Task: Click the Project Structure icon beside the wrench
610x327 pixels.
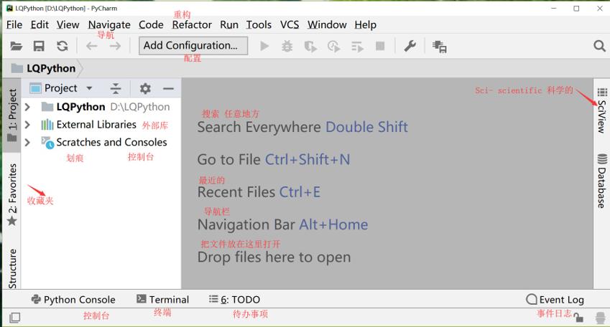Action: (x=440, y=47)
